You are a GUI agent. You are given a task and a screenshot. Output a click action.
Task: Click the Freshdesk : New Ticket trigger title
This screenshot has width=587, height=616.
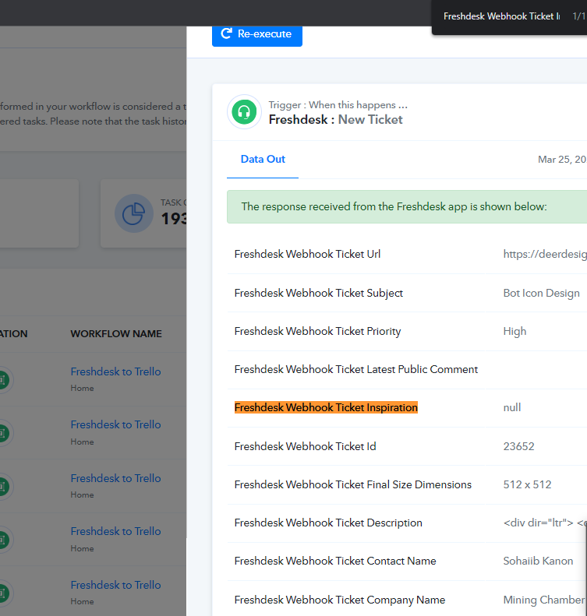[335, 119]
